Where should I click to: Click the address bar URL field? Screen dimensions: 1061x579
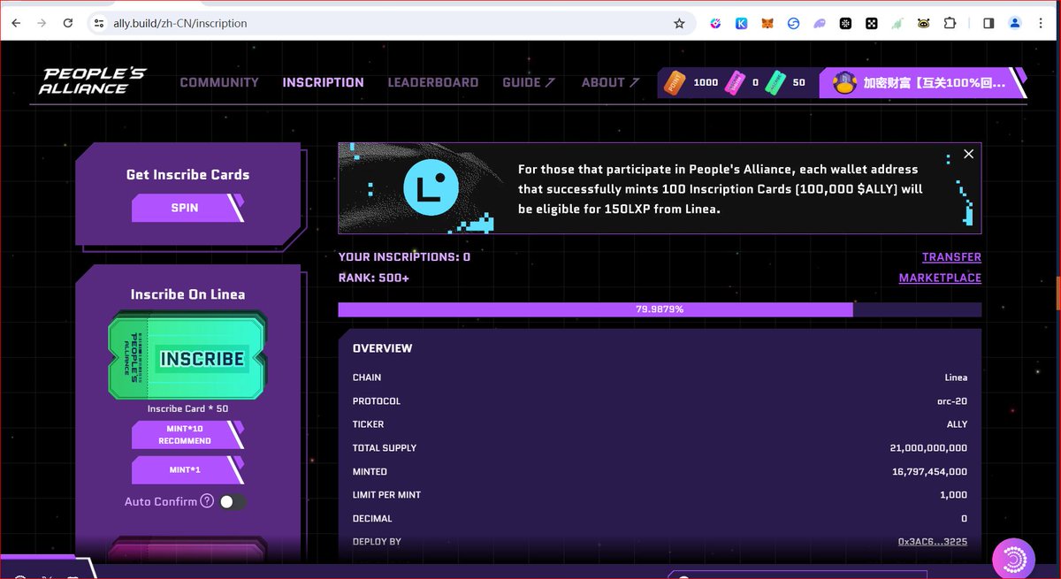(x=389, y=24)
